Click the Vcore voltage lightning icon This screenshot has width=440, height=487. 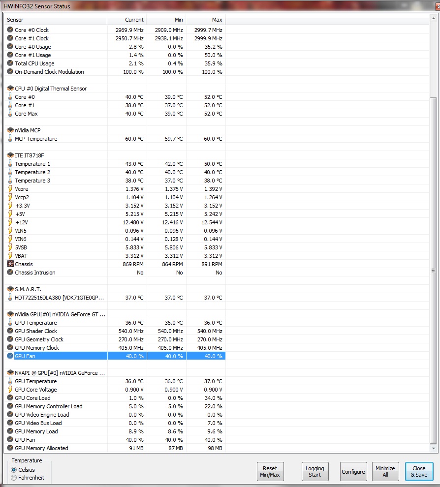pos(10,189)
